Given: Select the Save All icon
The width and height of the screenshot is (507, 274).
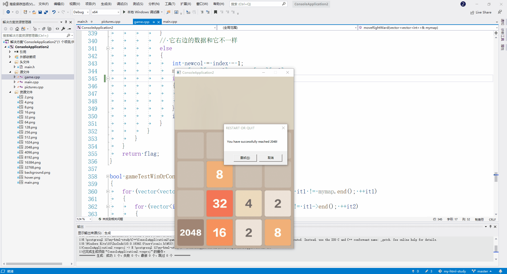Looking at the screenshot, I should 45,12.
